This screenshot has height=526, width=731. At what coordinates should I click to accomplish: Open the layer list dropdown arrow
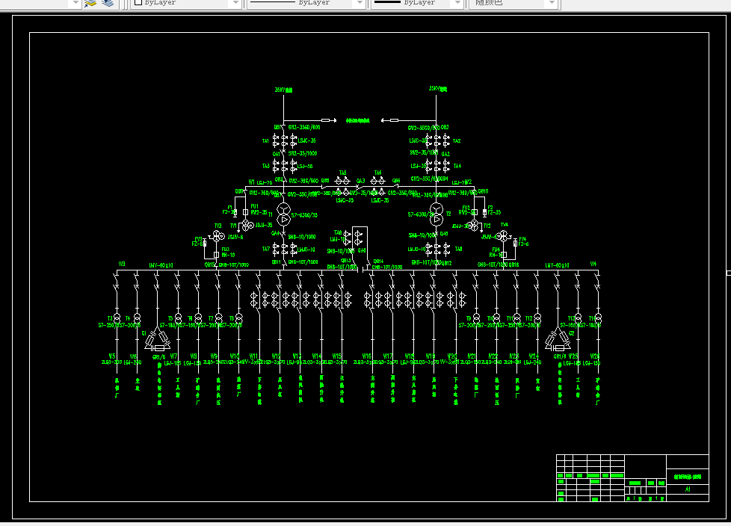pyautogui.click(x=75, y=3)
